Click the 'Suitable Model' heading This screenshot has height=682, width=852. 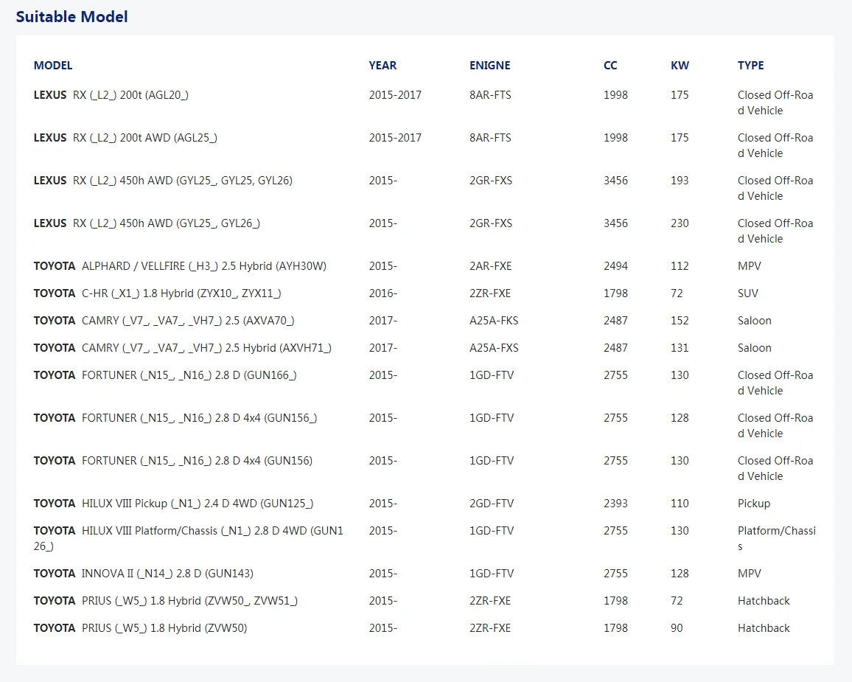[x=71, y=17]
